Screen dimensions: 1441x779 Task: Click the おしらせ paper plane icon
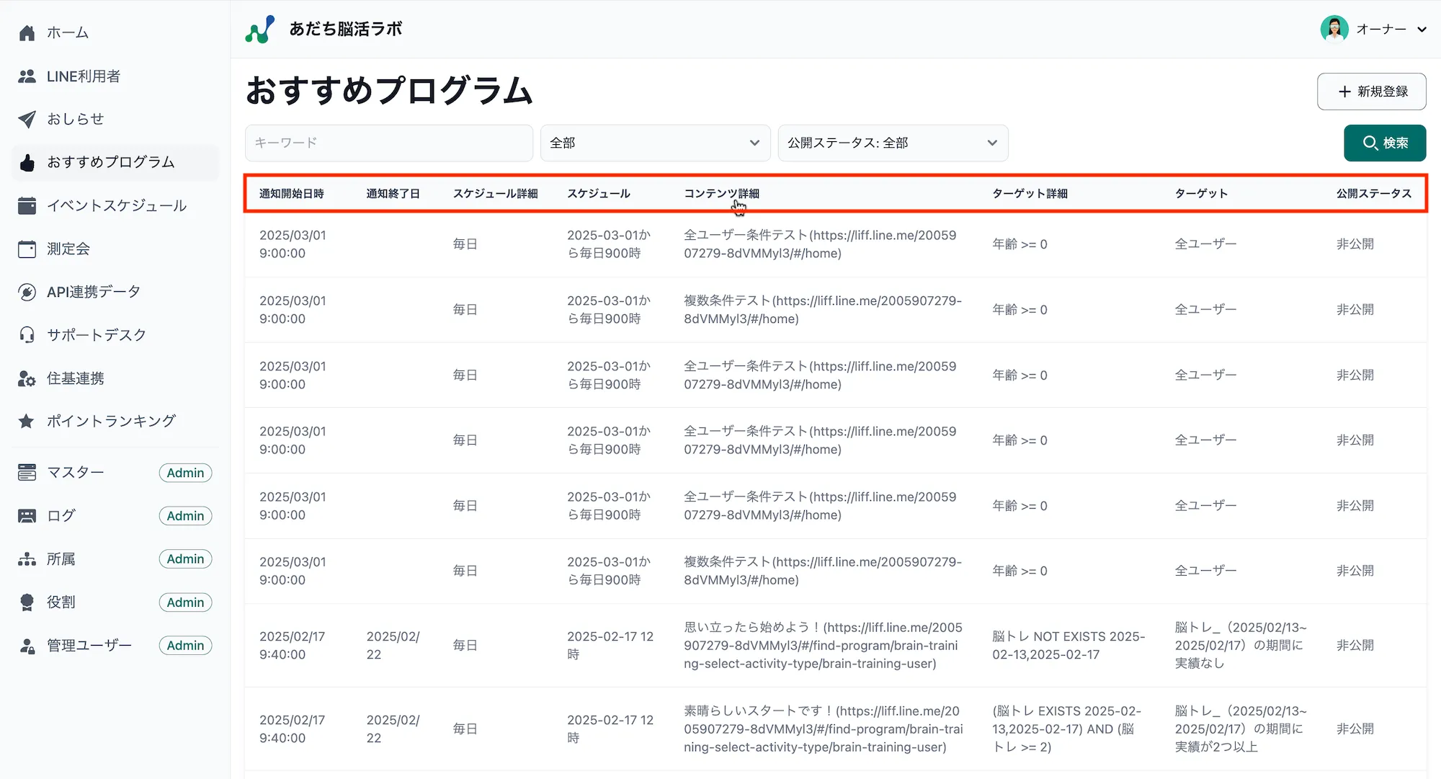point(27,119)
